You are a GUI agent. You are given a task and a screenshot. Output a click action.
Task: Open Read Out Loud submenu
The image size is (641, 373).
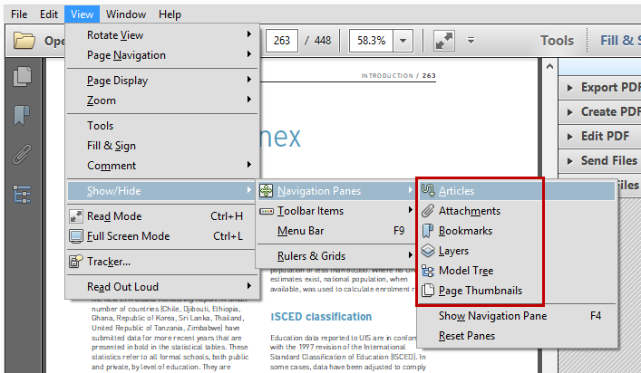coord(162,287)
